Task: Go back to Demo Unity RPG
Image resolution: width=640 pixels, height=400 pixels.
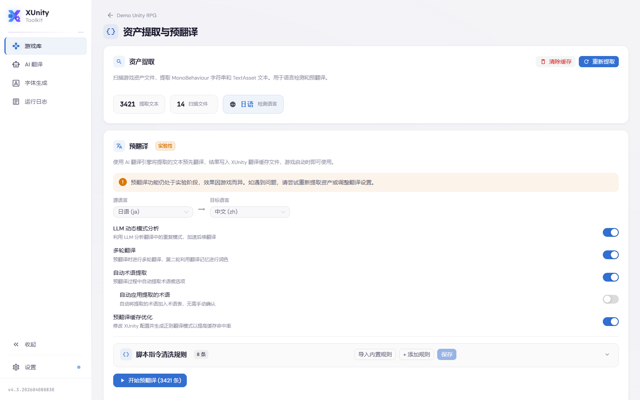Action: point(132,15)
